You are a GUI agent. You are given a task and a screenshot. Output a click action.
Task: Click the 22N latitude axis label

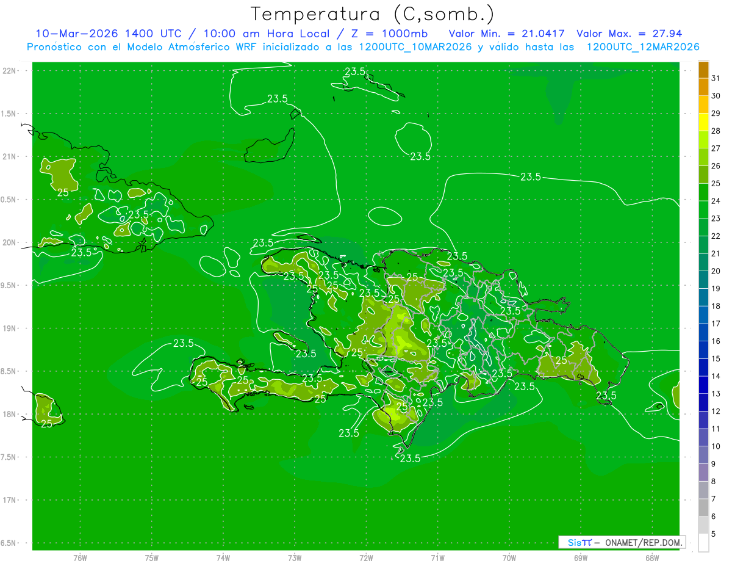(x=10, y=71)
